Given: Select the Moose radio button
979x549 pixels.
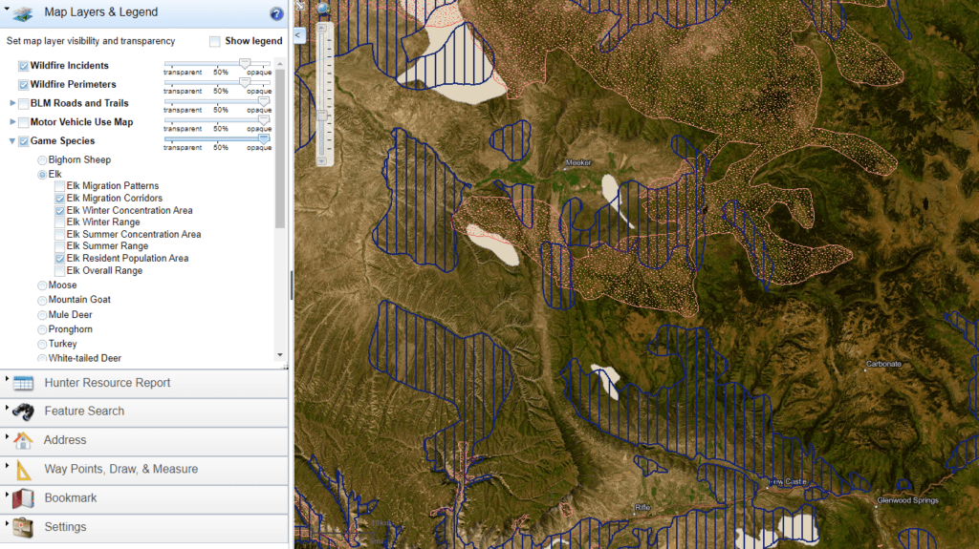Looking at the screenshot, I should 42,285.
